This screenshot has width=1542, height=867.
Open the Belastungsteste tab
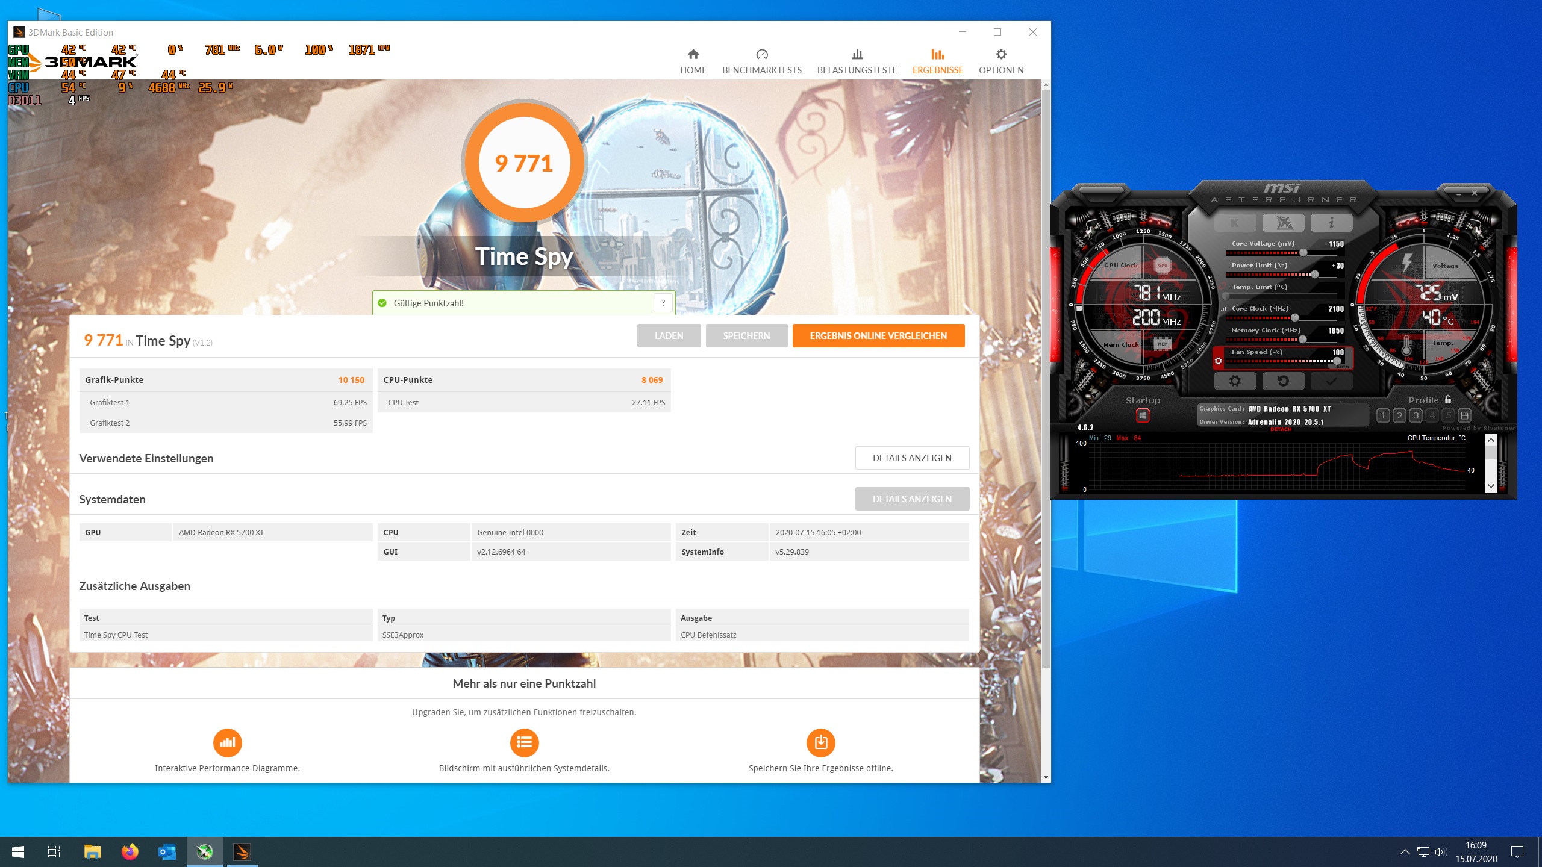(857, 61)
